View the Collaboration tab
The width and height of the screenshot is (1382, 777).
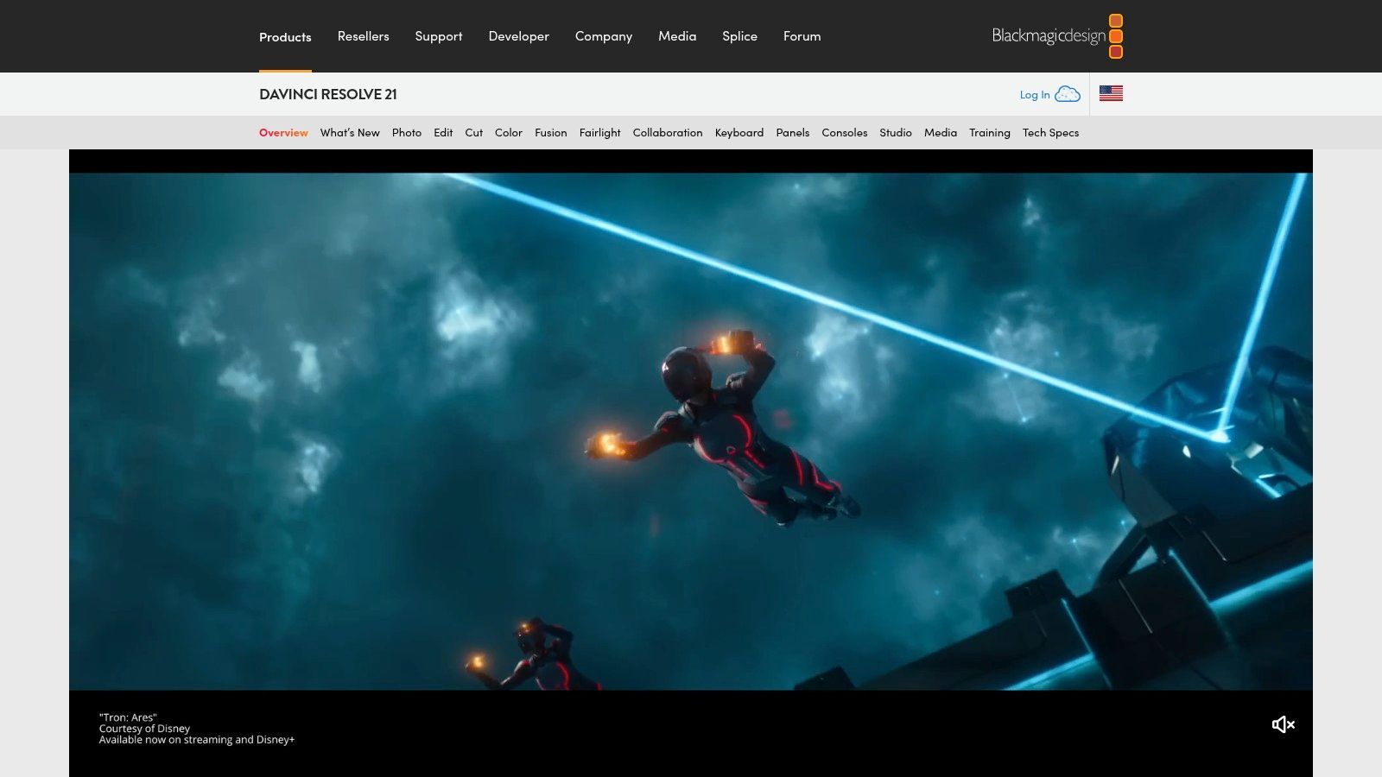pyautogui.click(x=668, y=133)
